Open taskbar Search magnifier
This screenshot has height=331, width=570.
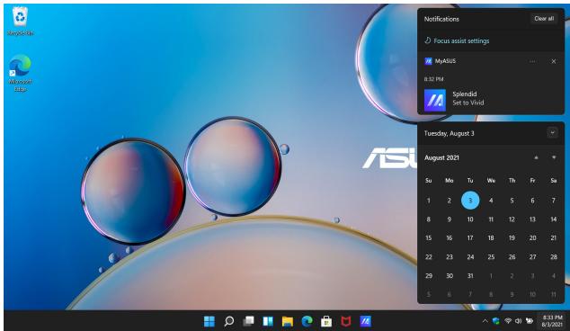click(x=229, y=321)
